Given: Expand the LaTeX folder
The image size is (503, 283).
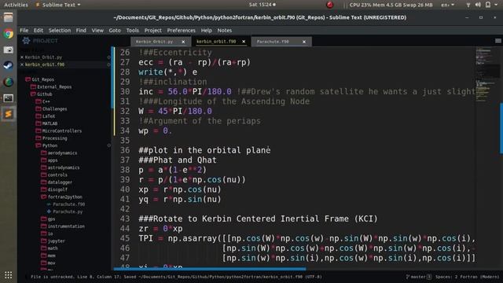Looking at the screenshot, I should coord(46,116).
